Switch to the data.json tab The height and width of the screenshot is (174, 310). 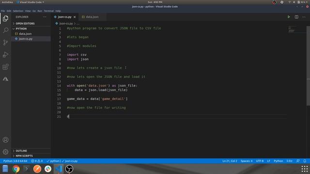point(93,17)
